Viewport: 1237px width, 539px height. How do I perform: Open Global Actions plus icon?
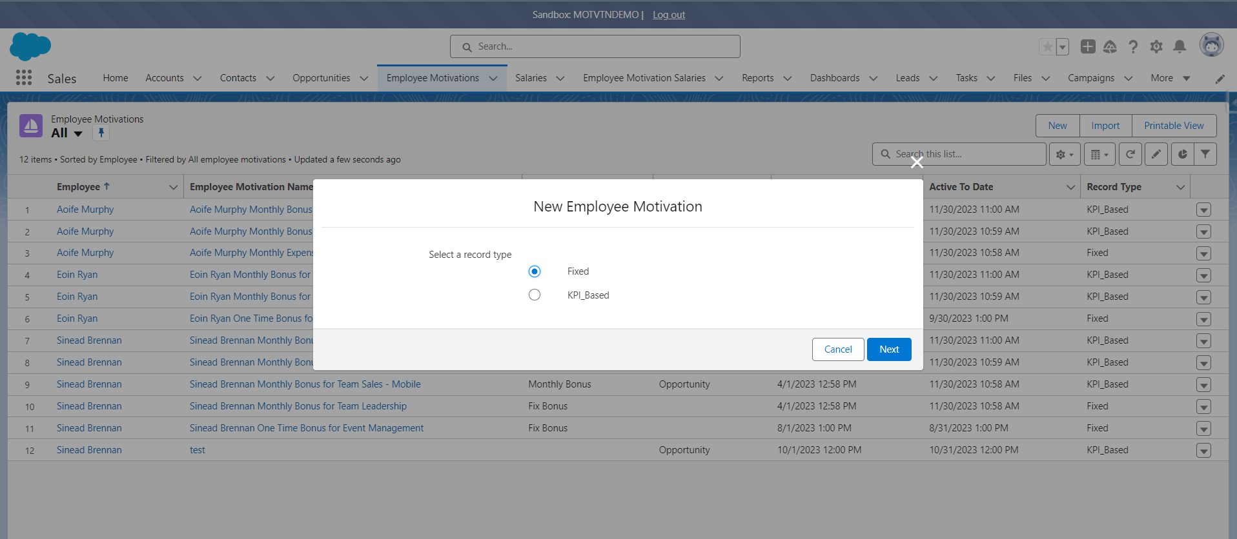(x=1088, y=46)
